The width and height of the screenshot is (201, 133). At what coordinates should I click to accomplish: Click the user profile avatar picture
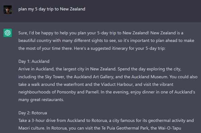tap(8, 9)
